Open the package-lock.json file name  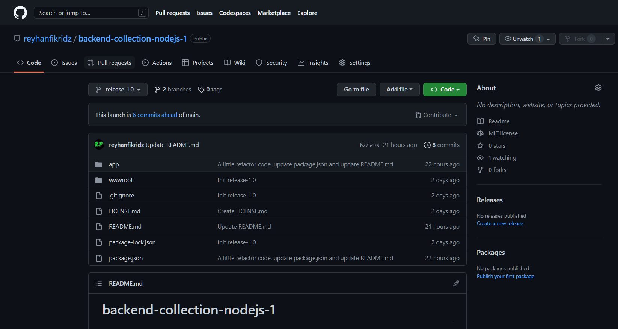(132, 242)
